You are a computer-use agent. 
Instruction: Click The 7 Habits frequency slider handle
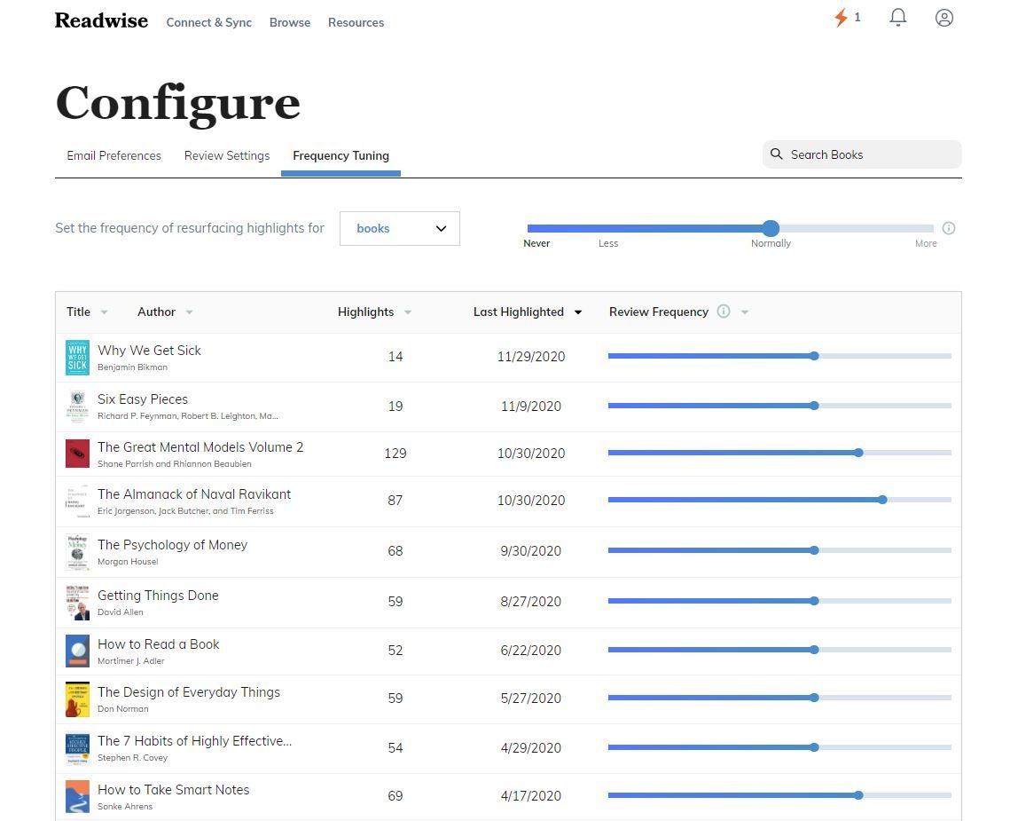pyautogui.click(x=814, y=747)
